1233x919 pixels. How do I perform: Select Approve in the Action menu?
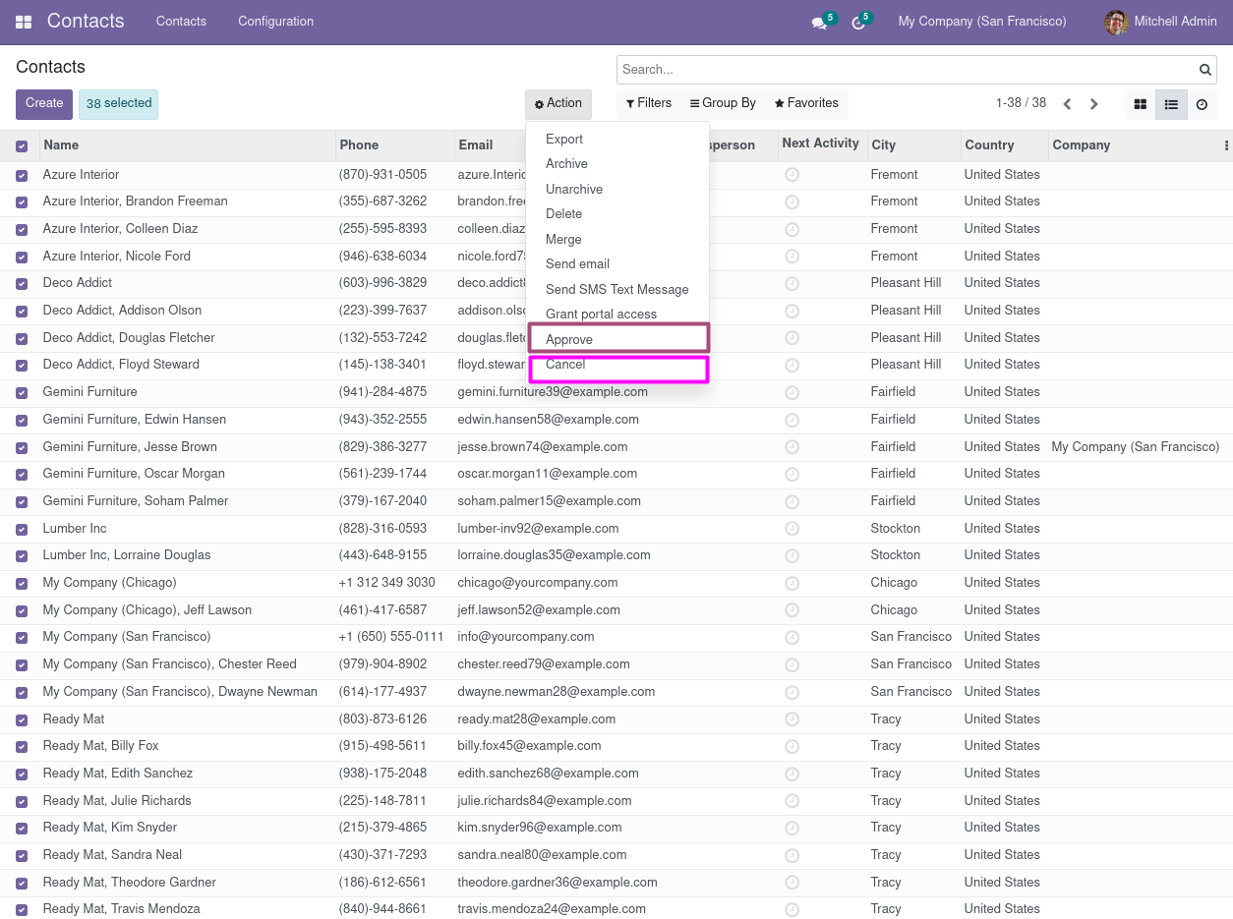(x=569, y=339)
